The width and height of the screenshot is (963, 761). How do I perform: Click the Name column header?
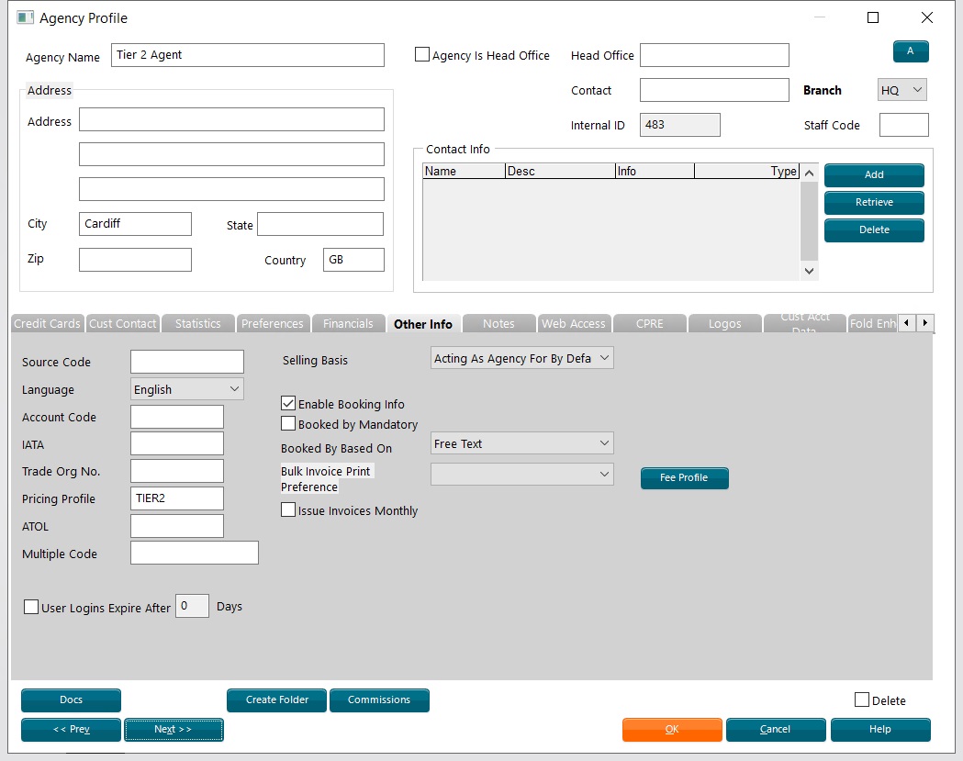click(x=464, y=171)
